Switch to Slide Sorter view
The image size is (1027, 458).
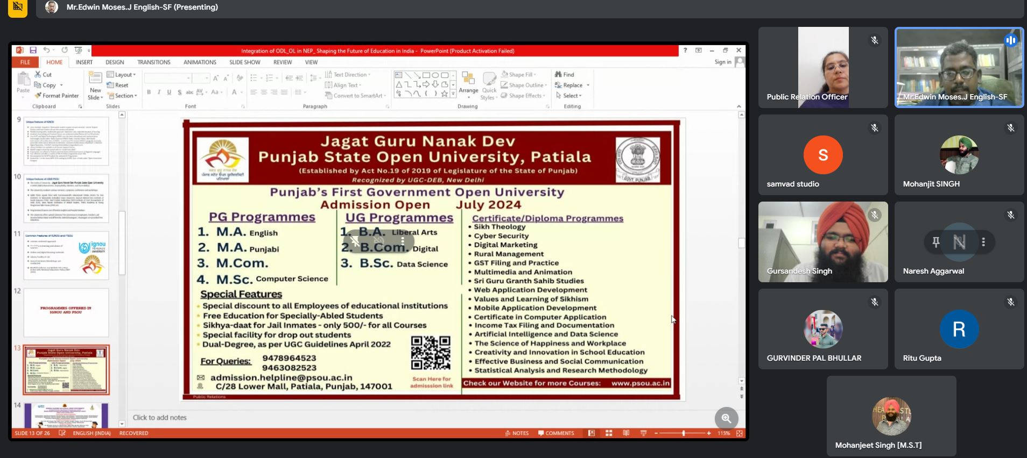click(x=609, y=433)
